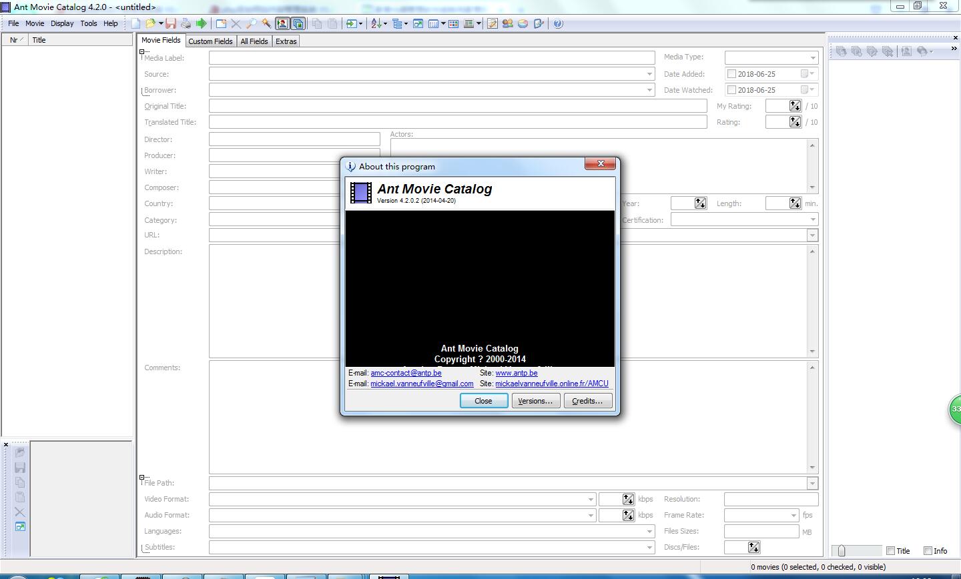Enable the Date Watched checkbox
The width and height of the screenshot is (961, 579).
[731, 90]
